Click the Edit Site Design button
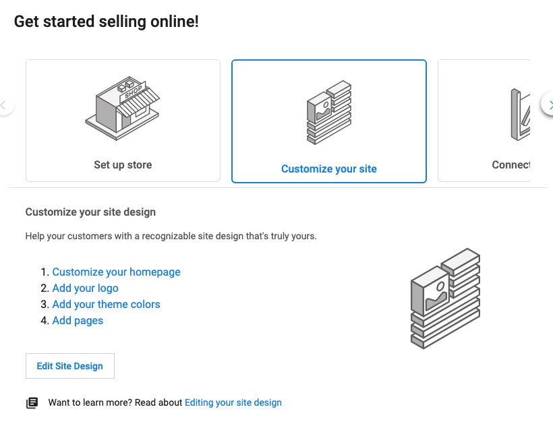 tap(69, 365)
